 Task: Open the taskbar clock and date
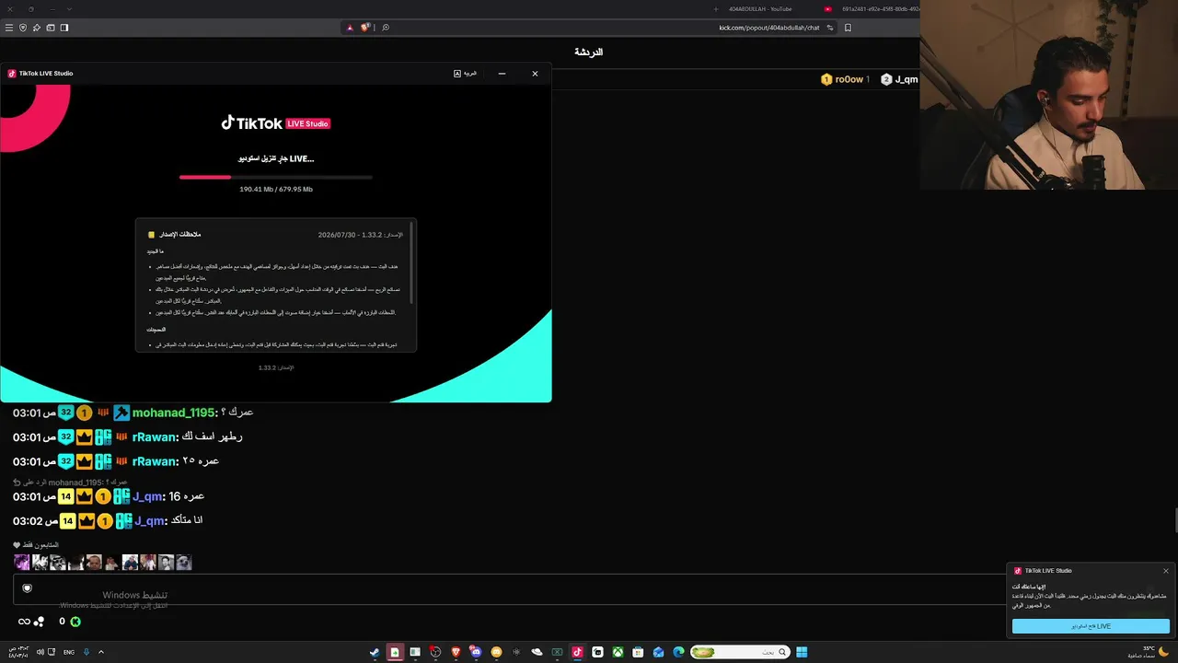click(18, 652)
